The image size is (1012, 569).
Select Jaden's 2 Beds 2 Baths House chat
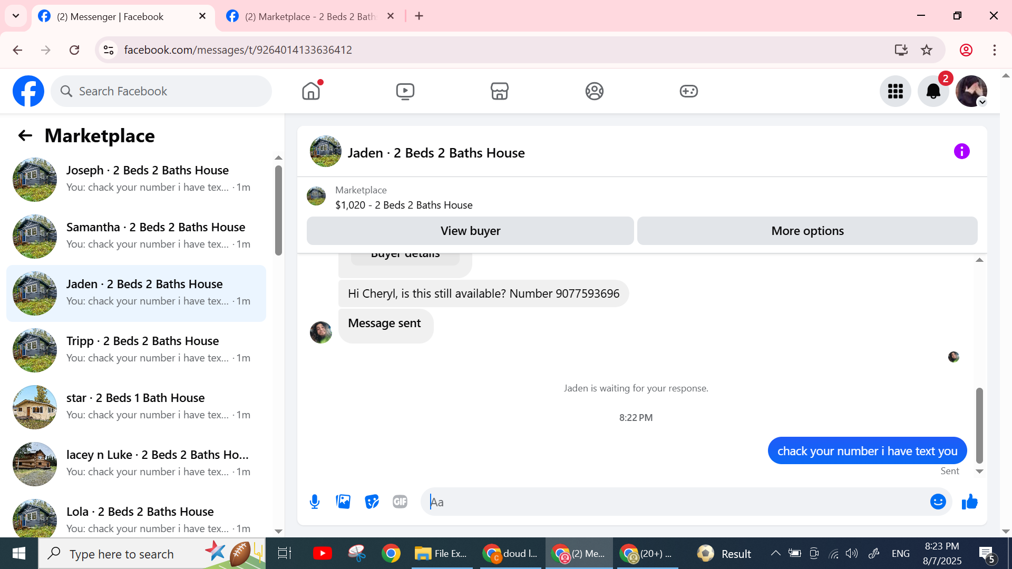tap(136, 293)
